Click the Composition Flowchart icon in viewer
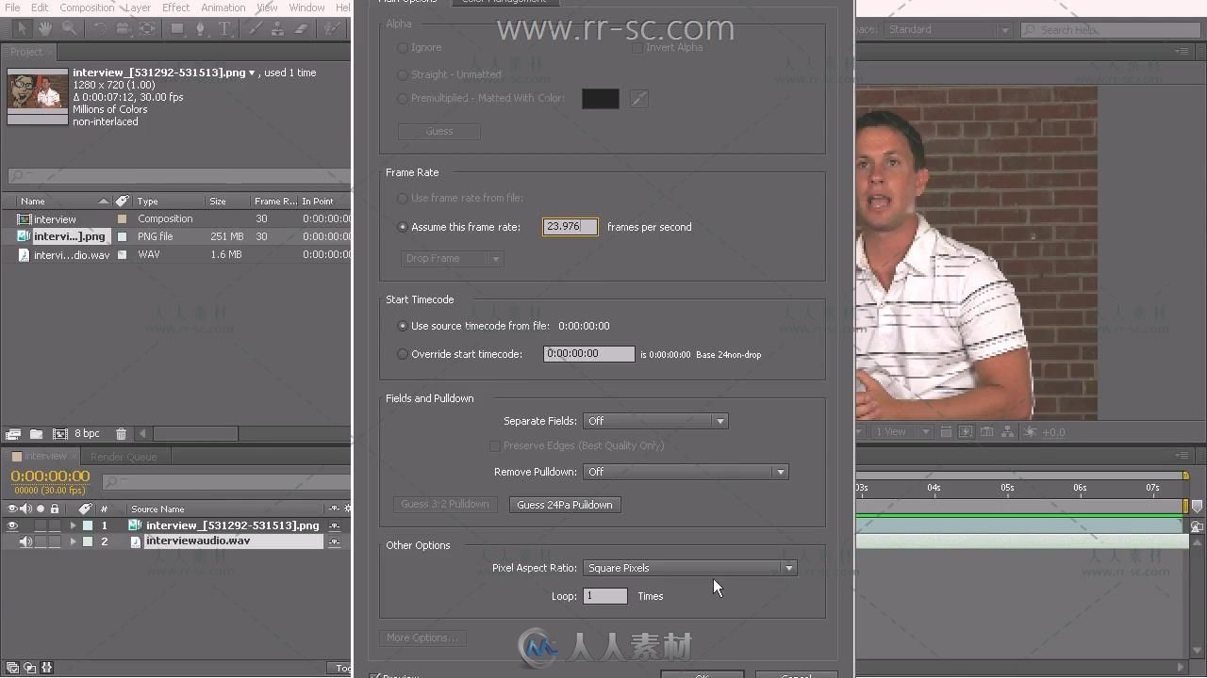This screenshot has width=1207, height=678. point(1008,432)
